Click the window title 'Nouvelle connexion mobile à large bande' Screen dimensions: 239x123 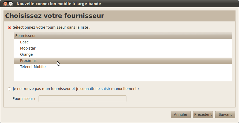[59, 4]
